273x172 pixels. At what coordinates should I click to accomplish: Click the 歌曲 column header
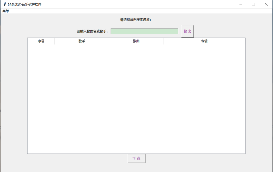(136, 41)
